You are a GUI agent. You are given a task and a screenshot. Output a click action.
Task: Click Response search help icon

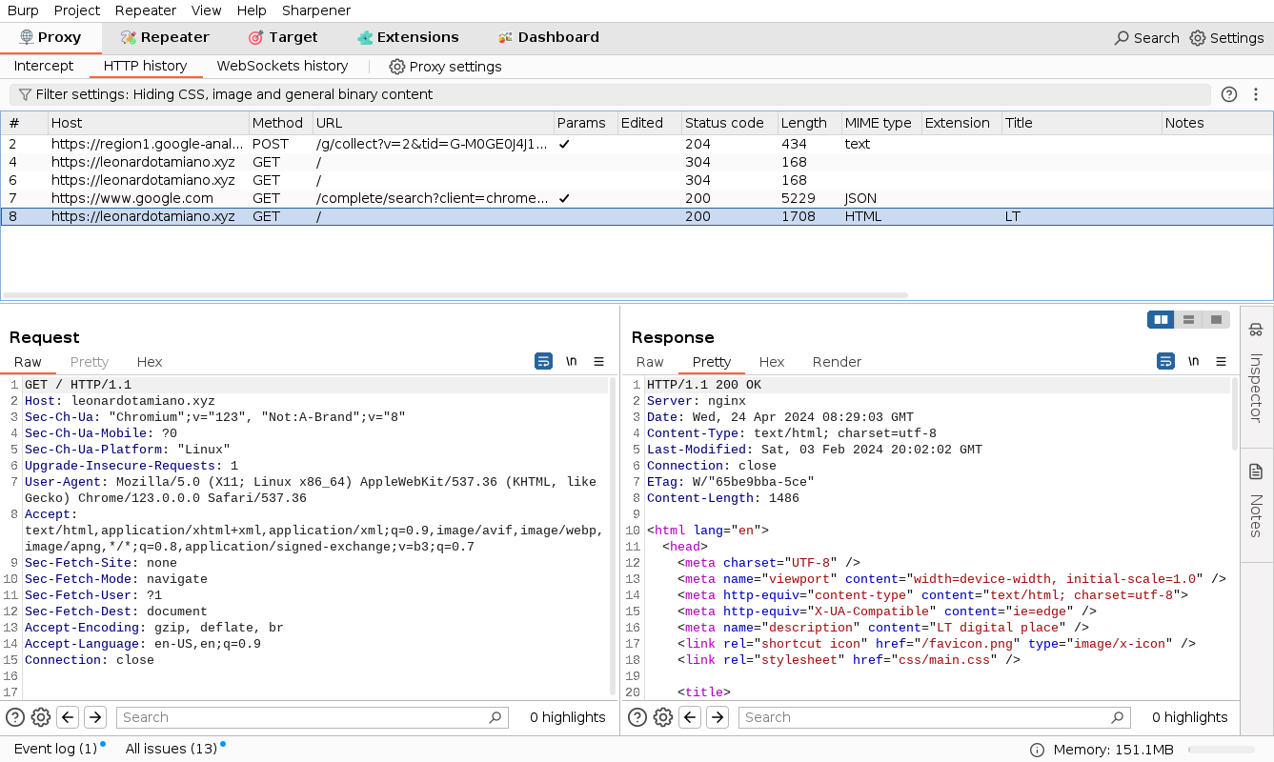pyautogui.click(x=637, y=717)
